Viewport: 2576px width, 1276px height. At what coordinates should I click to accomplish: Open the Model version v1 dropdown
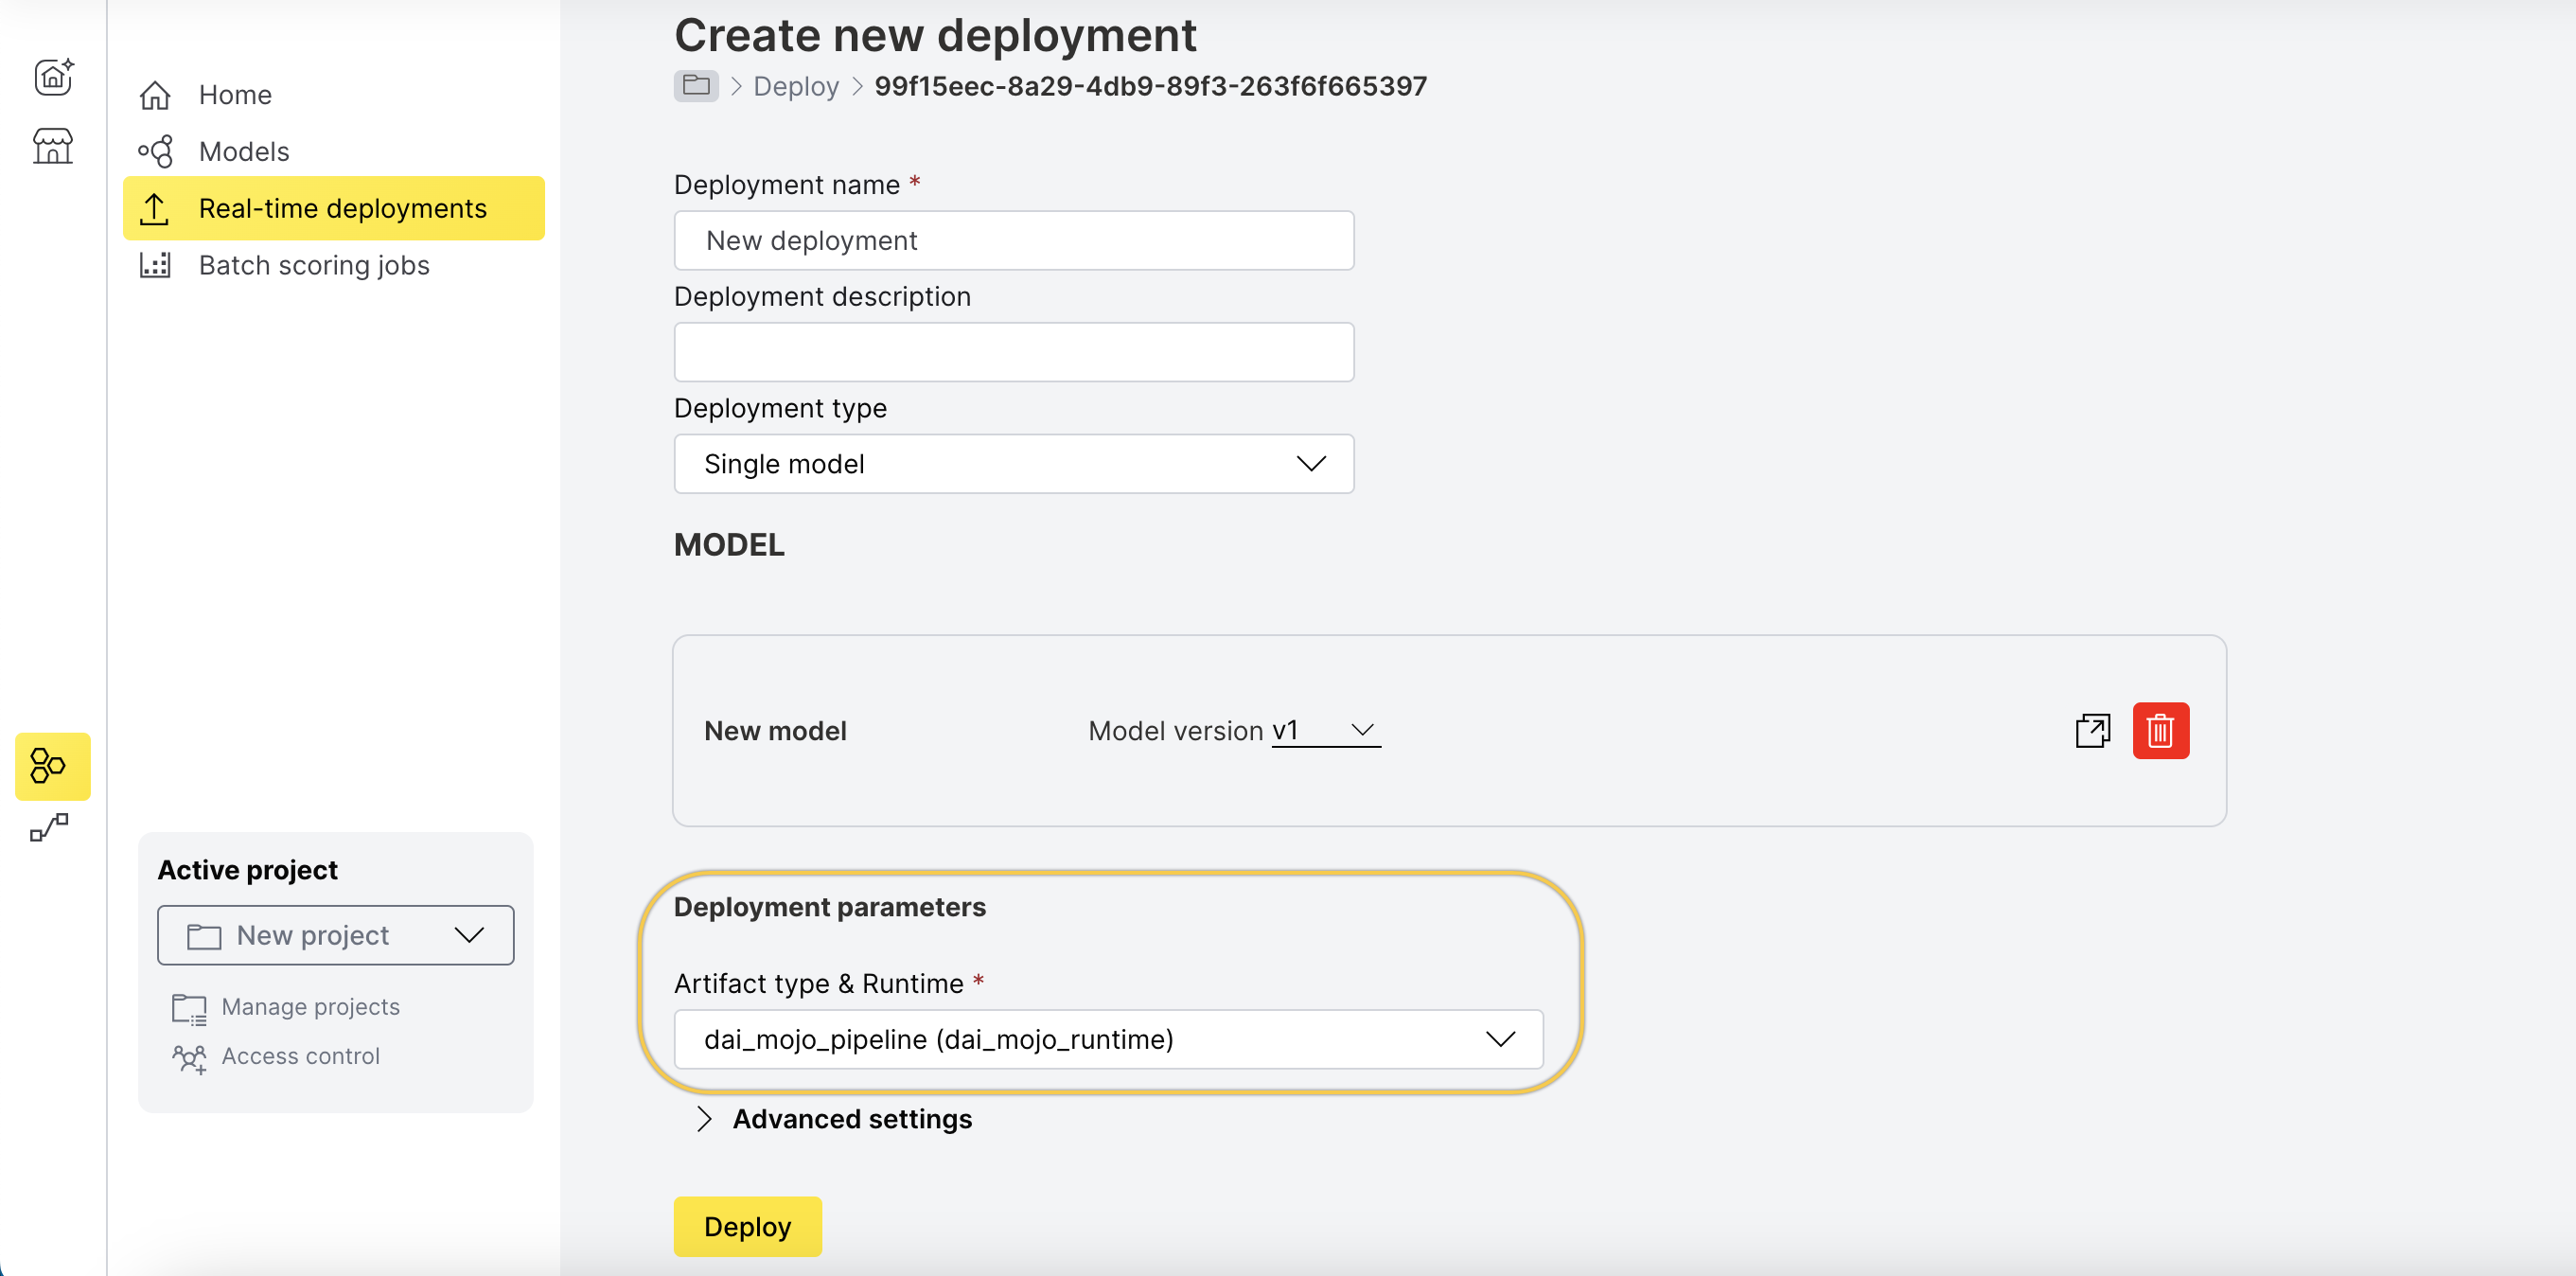tap(1325, 730)
